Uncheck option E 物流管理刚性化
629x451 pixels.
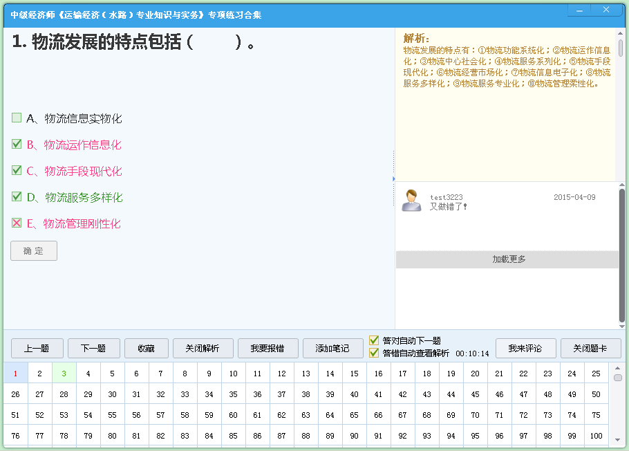click(x=17, y=223)
